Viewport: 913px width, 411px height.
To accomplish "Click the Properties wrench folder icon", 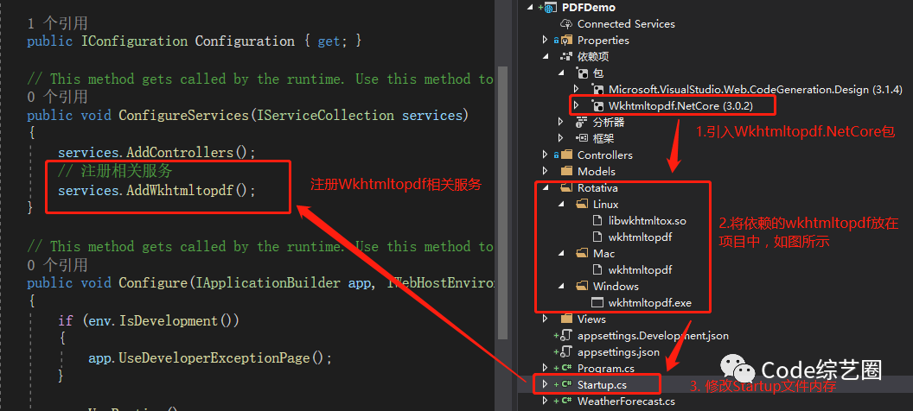I will pos(566,40).
